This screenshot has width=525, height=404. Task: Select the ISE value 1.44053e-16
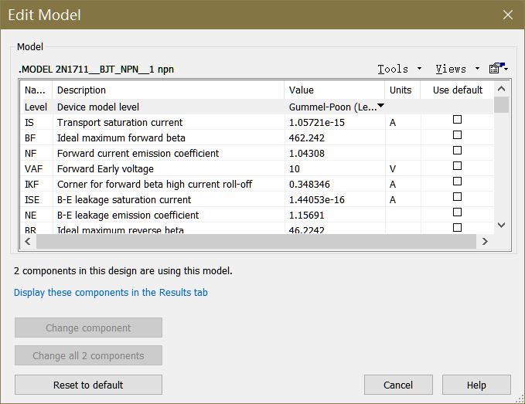click(x=317, y=199)
